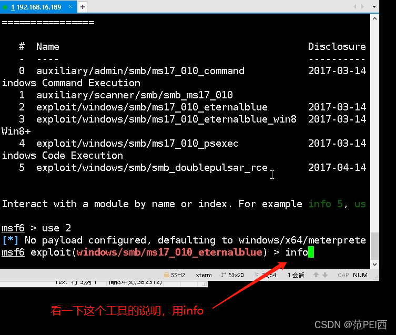Click the SSH2 protocol label
The image size is (396, 335).
(x=178, y=275)
